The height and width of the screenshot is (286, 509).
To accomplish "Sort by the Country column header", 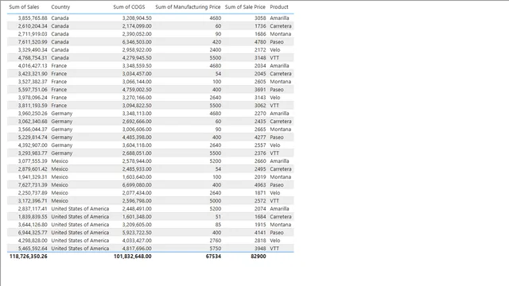I will 60,7.
